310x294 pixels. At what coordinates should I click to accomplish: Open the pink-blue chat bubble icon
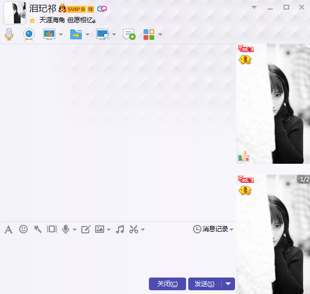[102, 9]
